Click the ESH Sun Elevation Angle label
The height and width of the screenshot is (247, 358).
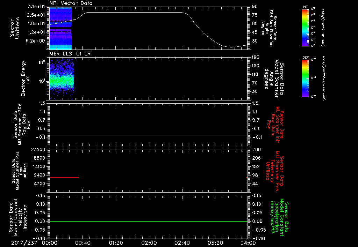click(x=269, y=28)
